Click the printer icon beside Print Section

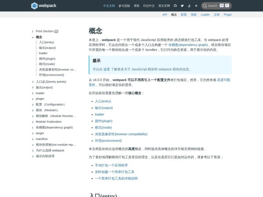coord(56,32)
